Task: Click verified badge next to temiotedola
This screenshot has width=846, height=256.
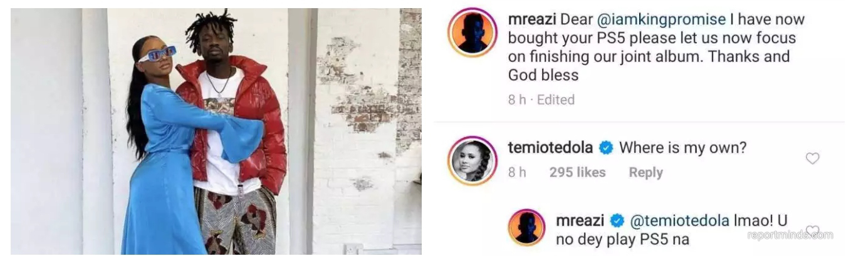Action: point(605,148)
